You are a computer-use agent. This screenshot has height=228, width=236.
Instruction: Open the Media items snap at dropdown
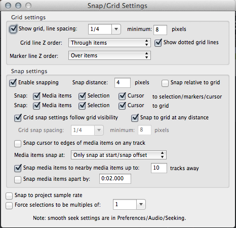[119, 155]
